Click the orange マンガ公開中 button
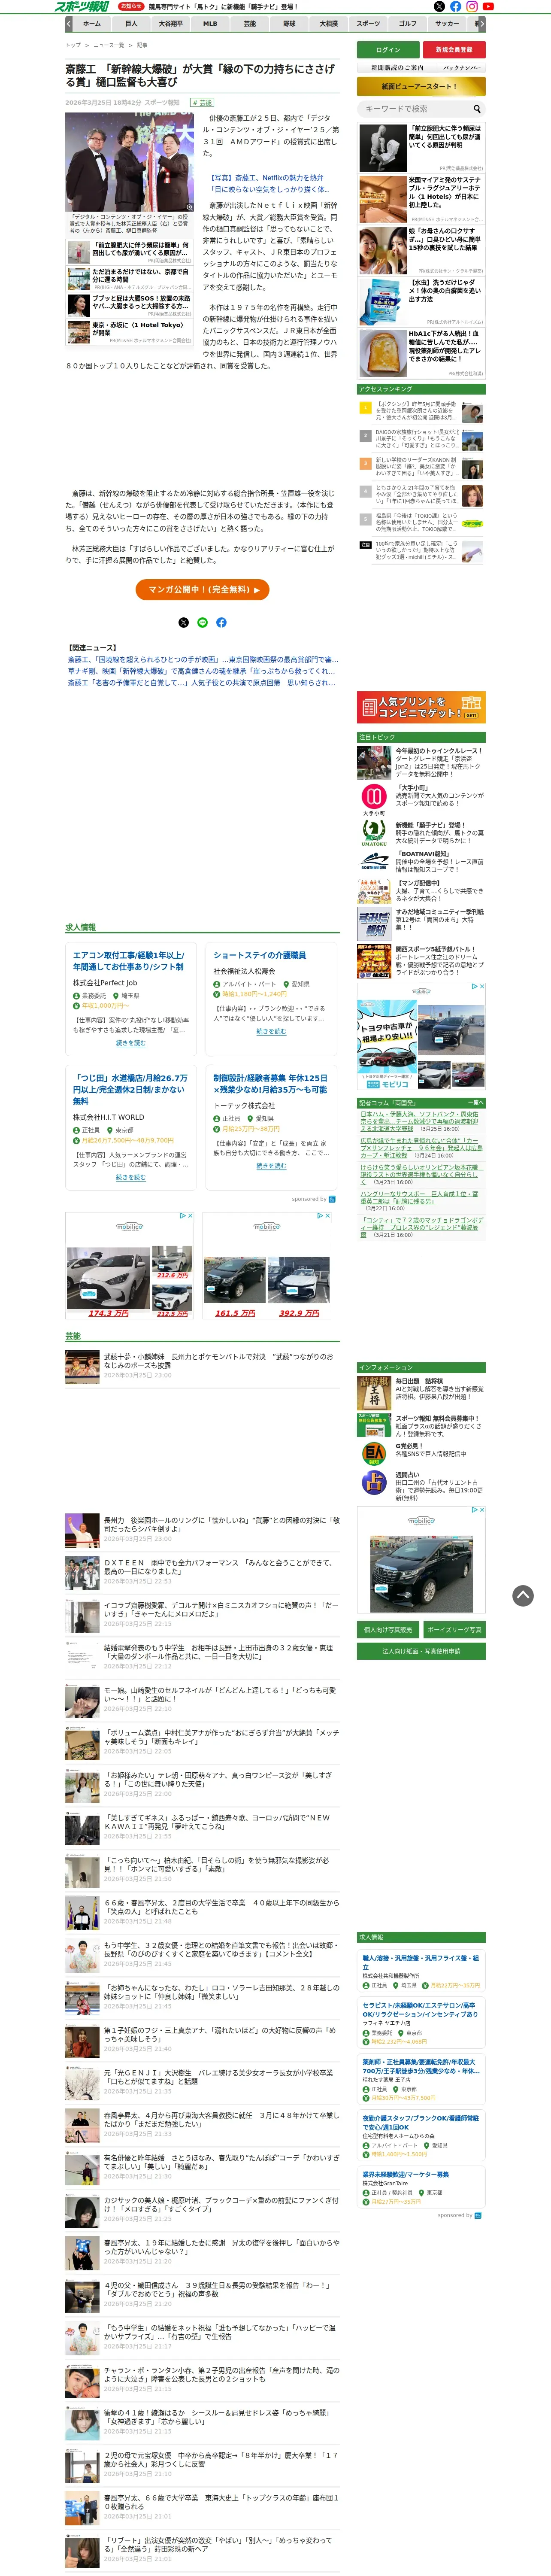This screenshot has height=2576, width=551. 202,590
